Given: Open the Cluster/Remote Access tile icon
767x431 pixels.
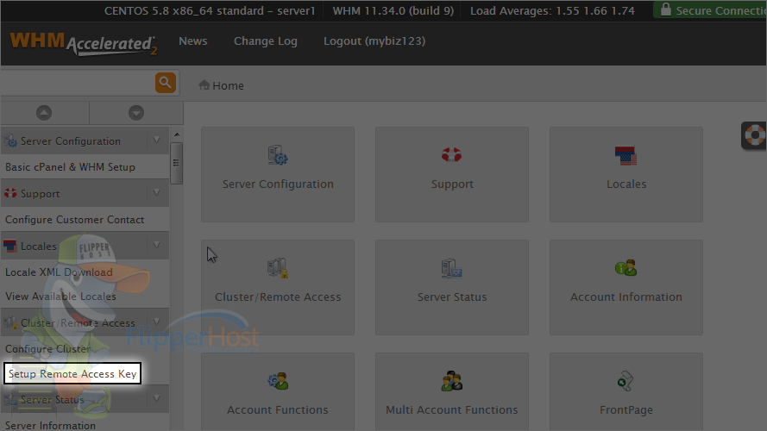Looking at the screenshot, I should [277, 268].
